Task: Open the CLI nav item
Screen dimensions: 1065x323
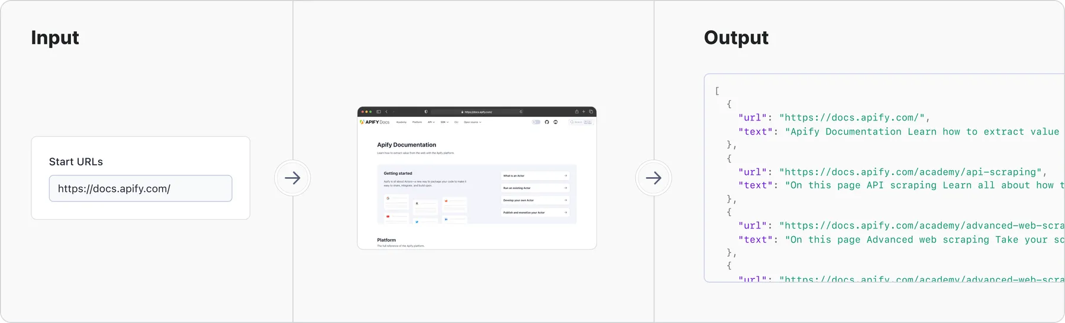Action: (x=456, y=122)
